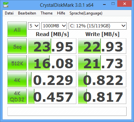
Task: Maximize the CrystalDiskMark window
Action: click(x=113, y=4)
